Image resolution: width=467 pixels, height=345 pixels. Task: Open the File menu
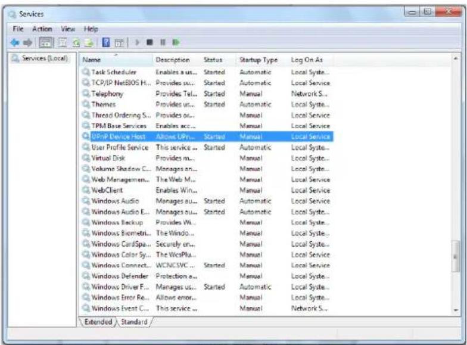18,29
